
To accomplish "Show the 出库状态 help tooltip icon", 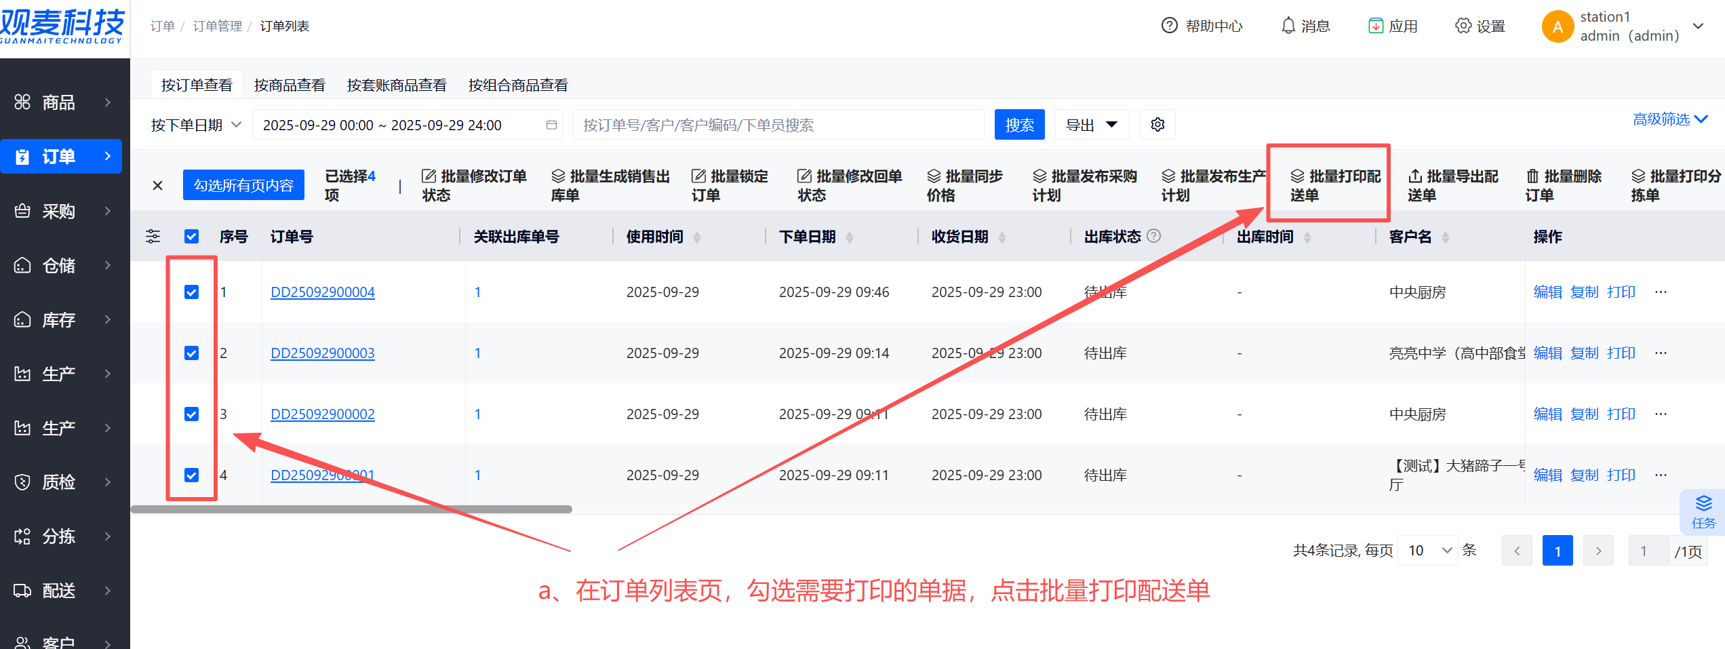I will [1153, 236].
